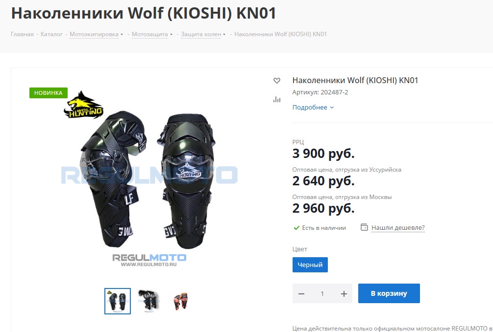Go to Каталог in breadcrumbs
The height and width of the screenshot is (332, 493).
tap(51, 34)
